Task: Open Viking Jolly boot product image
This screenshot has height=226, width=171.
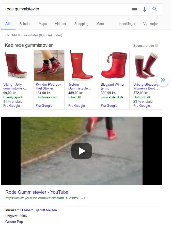Action: [17, 65]
